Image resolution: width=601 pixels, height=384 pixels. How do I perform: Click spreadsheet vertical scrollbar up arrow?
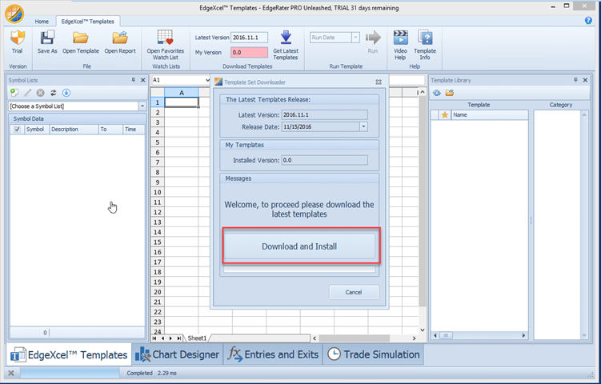pos(423,92)
